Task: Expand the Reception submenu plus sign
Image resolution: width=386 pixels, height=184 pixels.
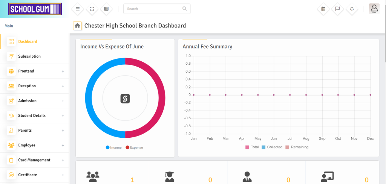Action: point(63,86)
